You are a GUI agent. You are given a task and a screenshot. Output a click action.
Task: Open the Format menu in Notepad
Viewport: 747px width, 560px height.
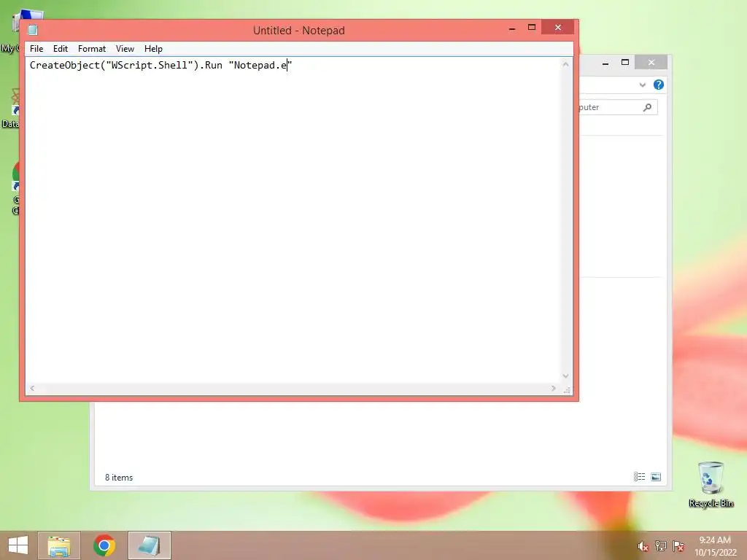point(91,49)
